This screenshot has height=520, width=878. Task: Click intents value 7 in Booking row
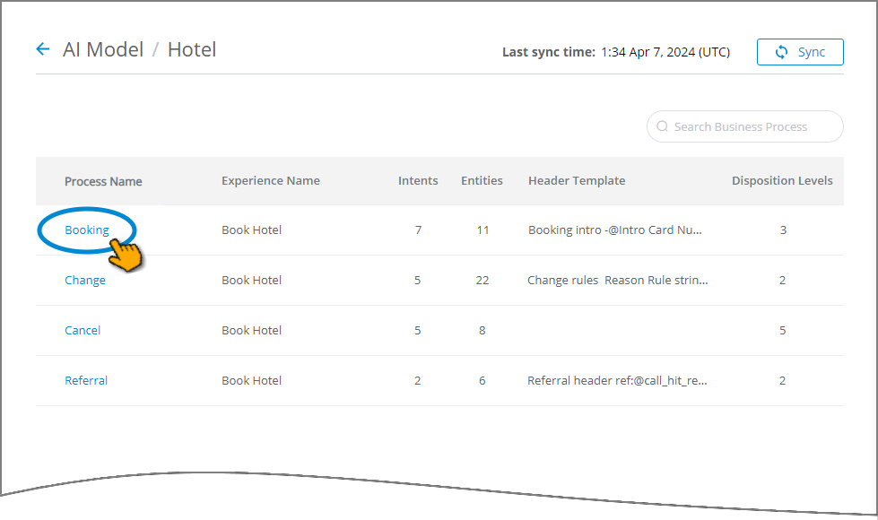[x=418, y=230]
